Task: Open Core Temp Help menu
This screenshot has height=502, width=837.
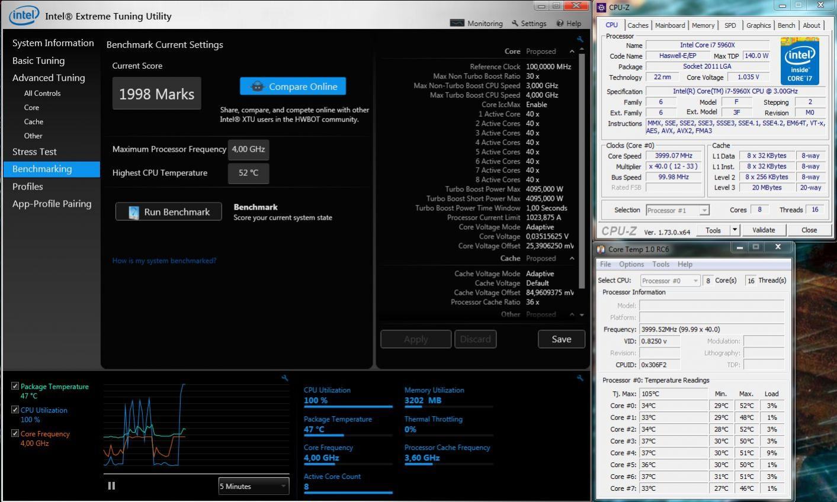Action: tap(685, 264)
